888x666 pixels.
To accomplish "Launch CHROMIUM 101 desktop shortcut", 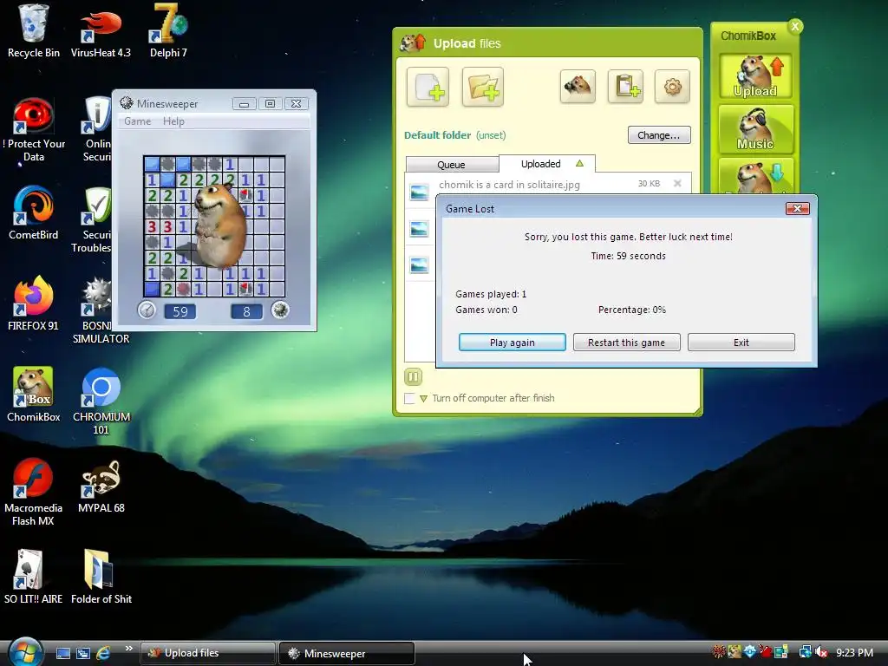I will (101, 401).
